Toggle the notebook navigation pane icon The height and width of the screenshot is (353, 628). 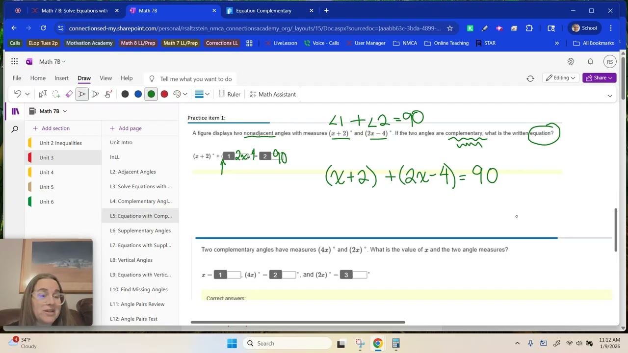tap(15, 111)
